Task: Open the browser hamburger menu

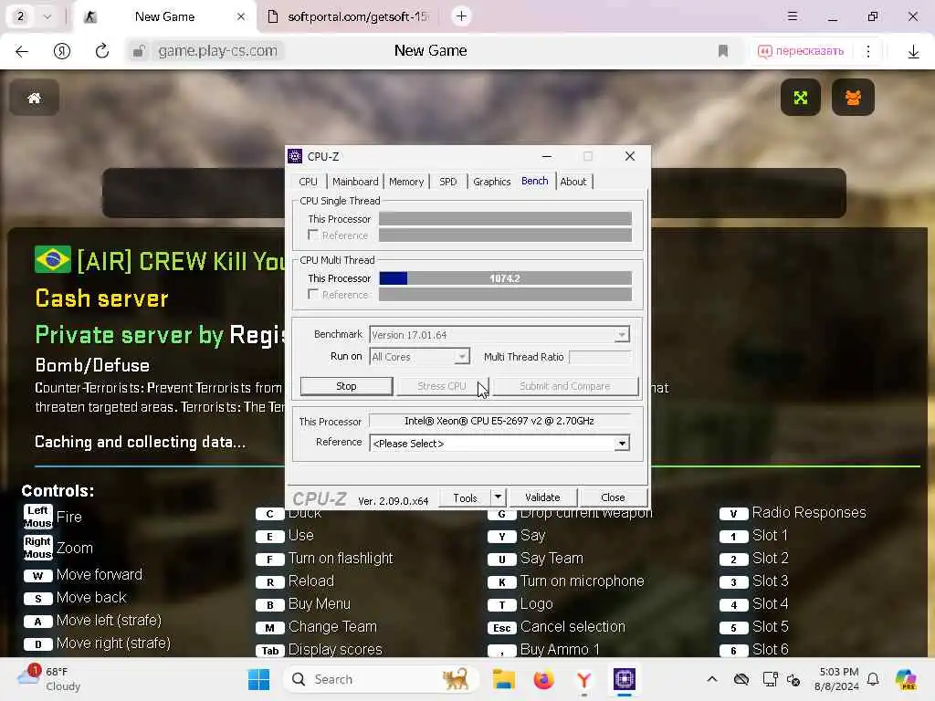Action: [x=793, y=16]
